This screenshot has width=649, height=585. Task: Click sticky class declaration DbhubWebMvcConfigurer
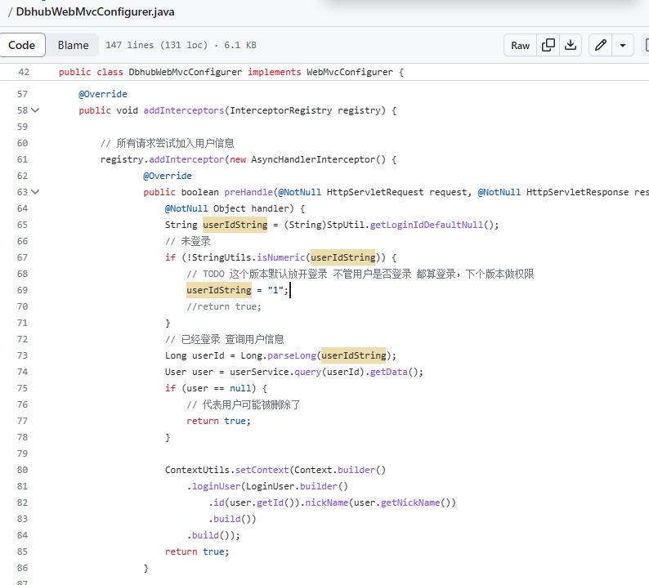pyautogui.click(x=185, y=72)
